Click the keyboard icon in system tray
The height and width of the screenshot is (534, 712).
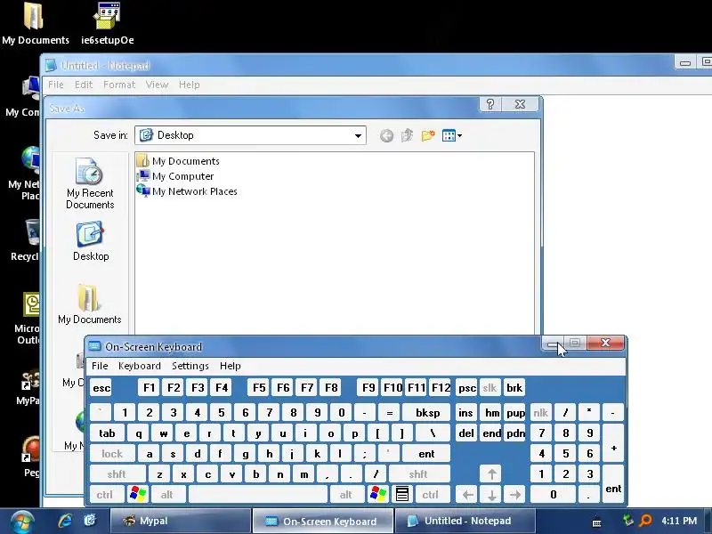pyautogui.click(x=596, y=522)
